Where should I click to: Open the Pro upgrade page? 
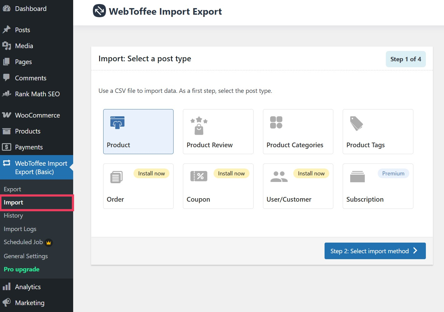tap(21, 269)
